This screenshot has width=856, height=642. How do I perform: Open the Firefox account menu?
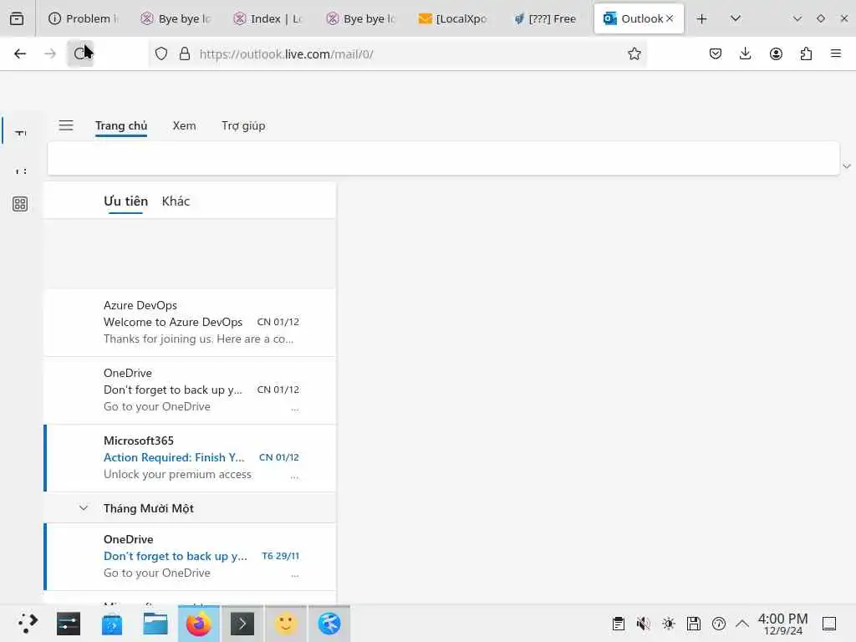pyautogui.click(x=776, y=53)
